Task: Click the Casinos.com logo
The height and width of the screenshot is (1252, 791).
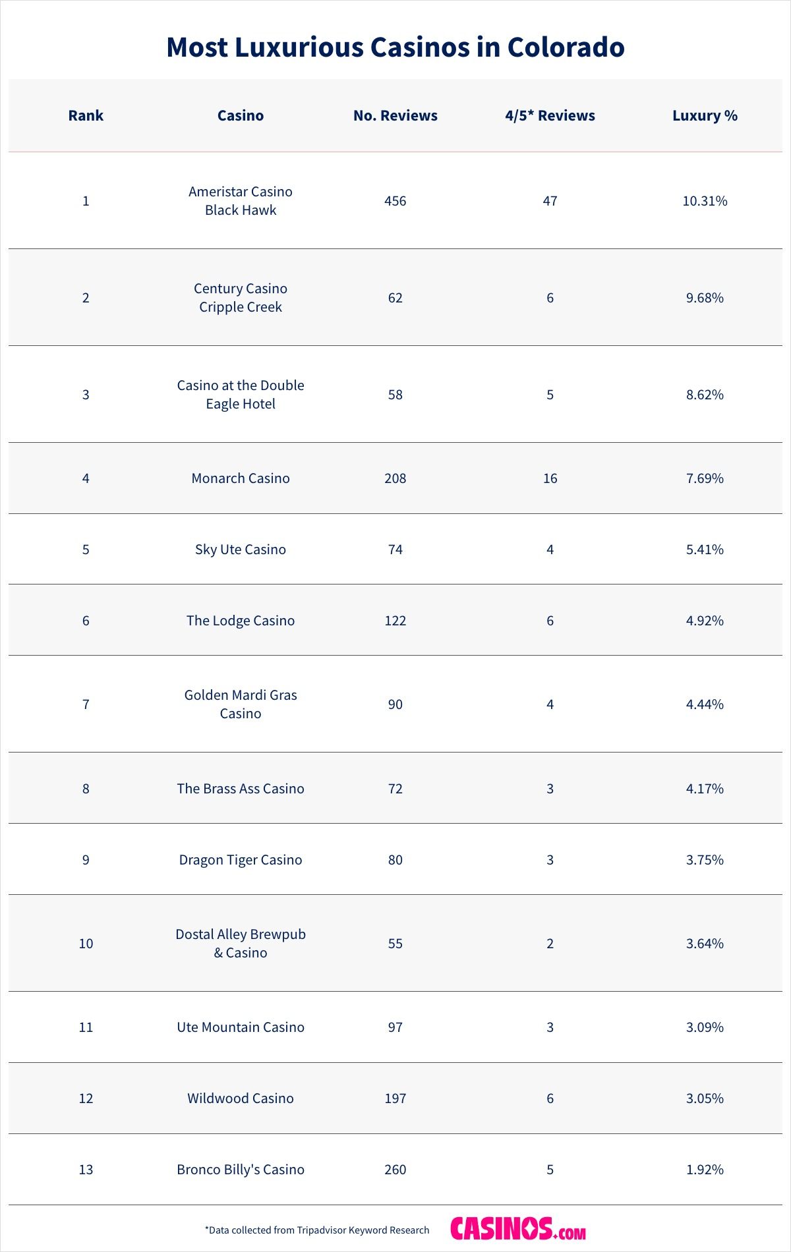Action: click(517, 1229)
